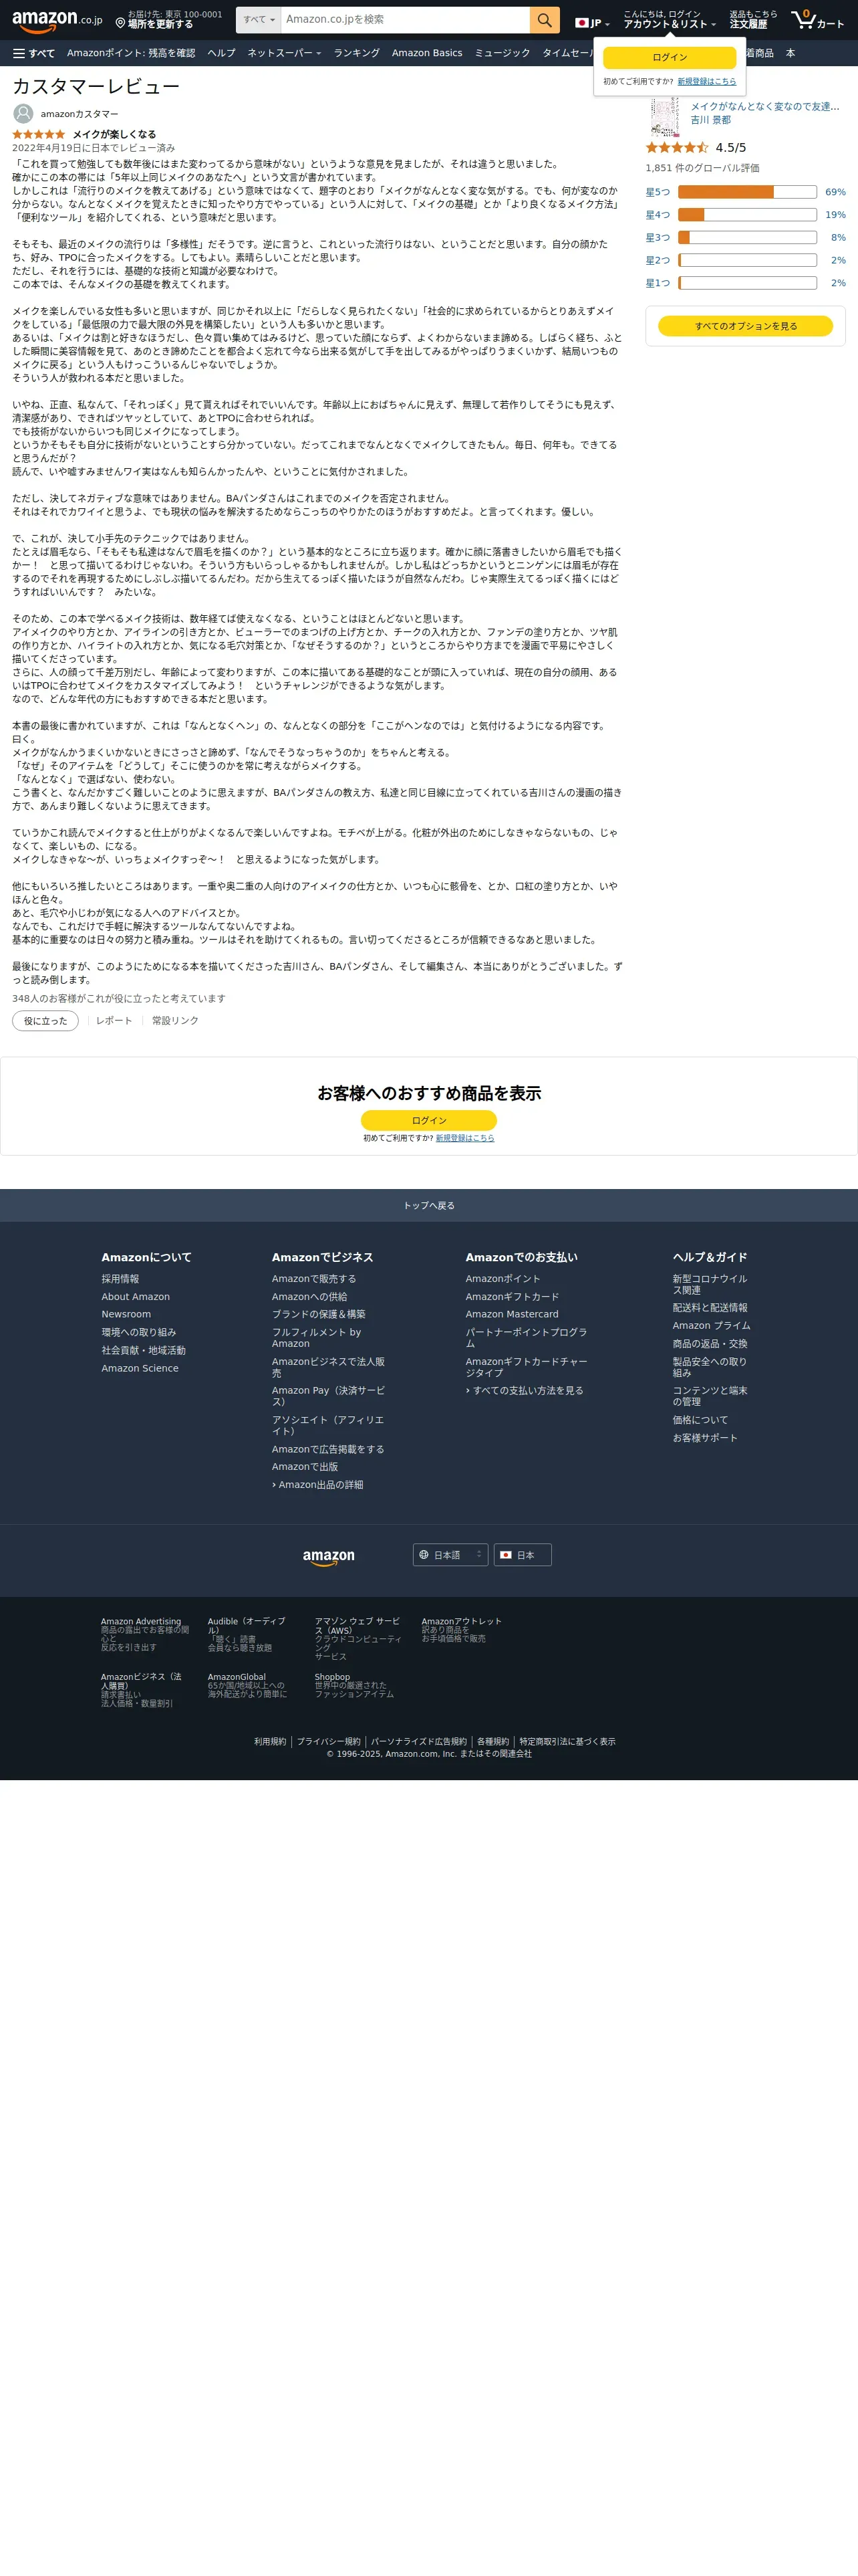This screenshot has height=2576, width=858.
Task: Open 利用規約 at the page bottom
Action: click(270, 1741)
